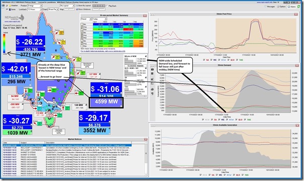Open the Lookback hours dropdown
Screen dimensions: 304x181
[35, 9]
